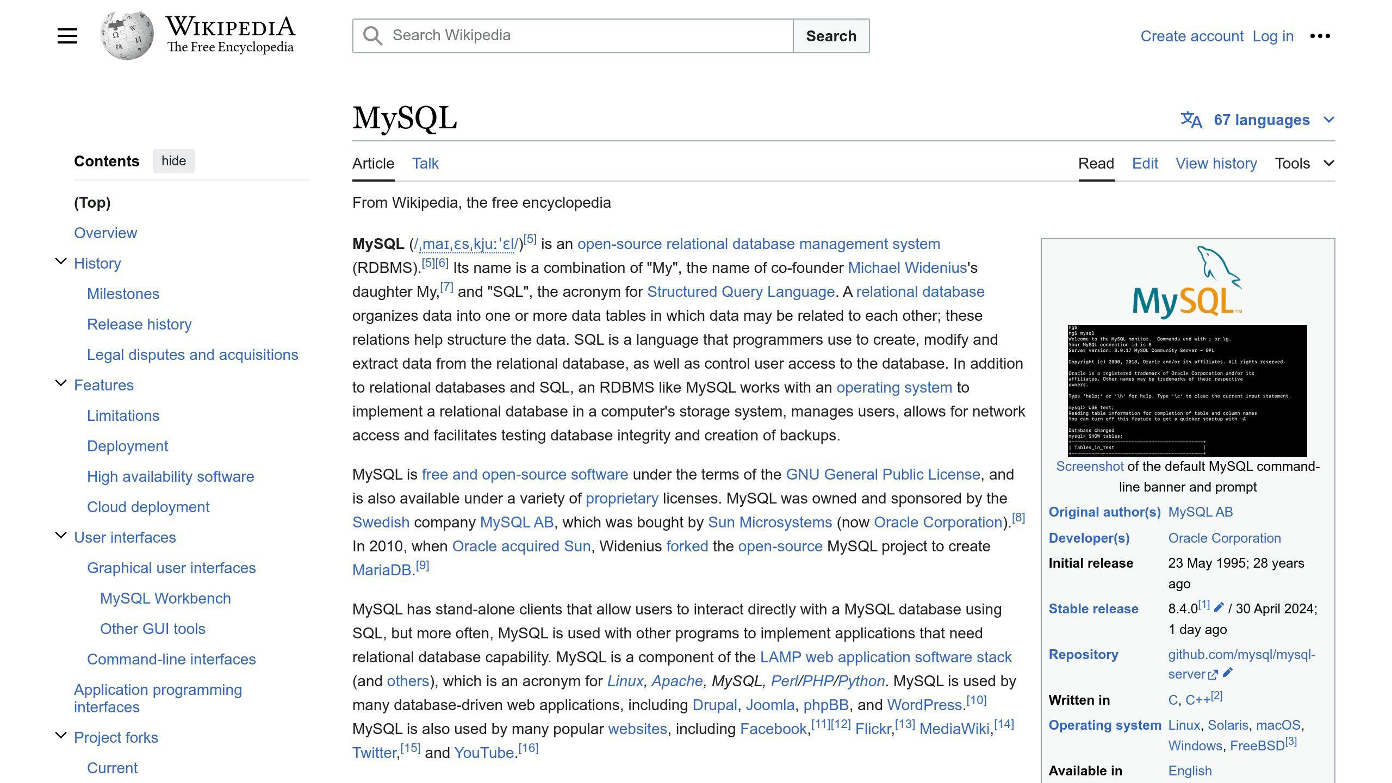
Task: Go to High availability software section
Action: pyautogui.click(x=170, y=476)
